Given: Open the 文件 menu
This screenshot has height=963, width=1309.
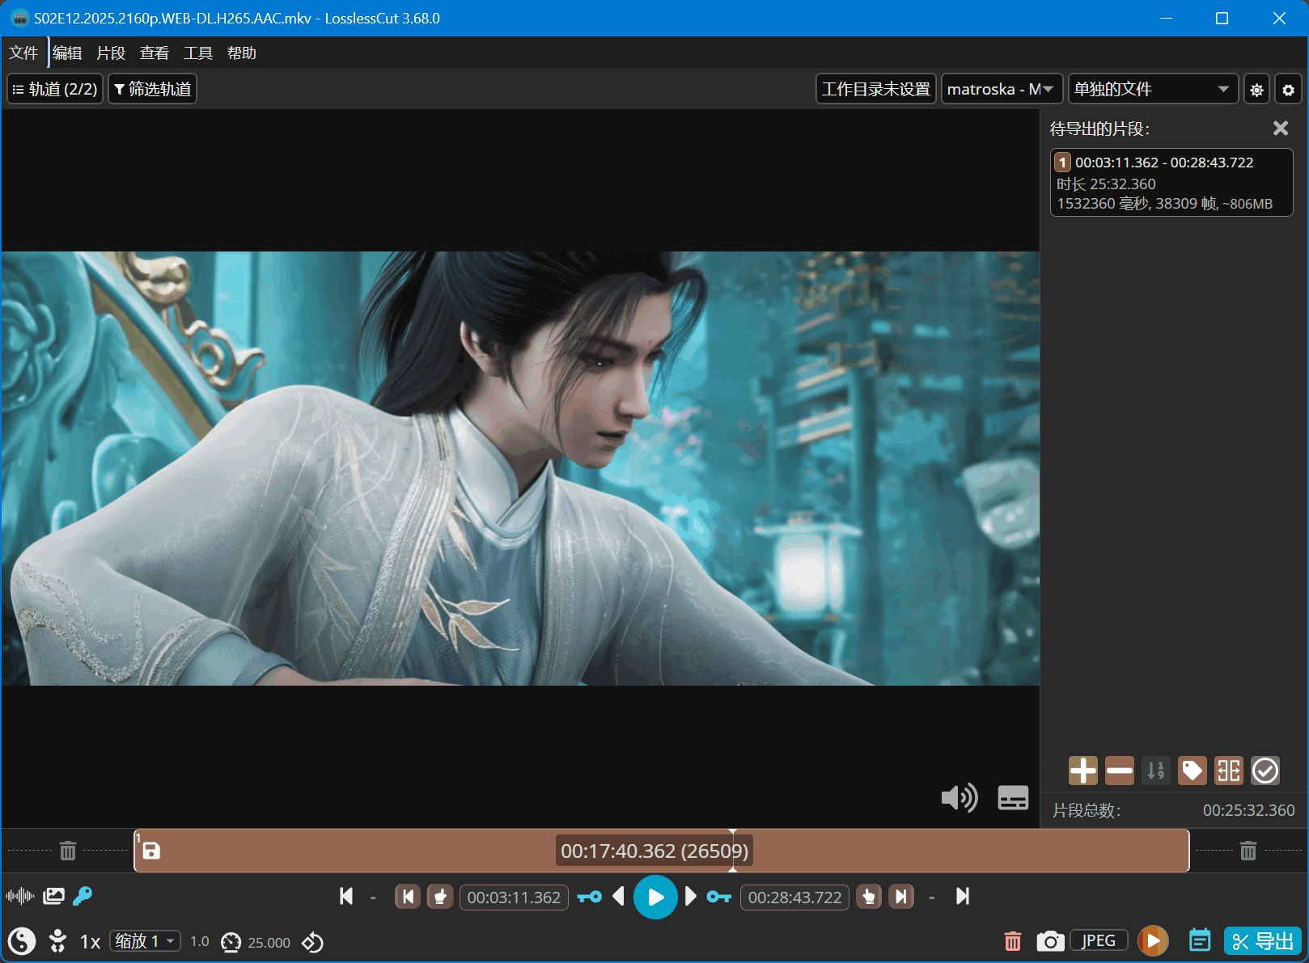Looking at the screenshot, I should [x=23, y=53].
